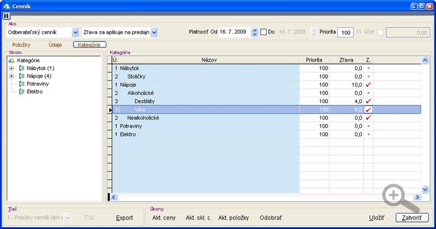Viewport: 436px width, 229px height.
Task: Toggle the Z. marker for Stoličky row
Action: click(x=369, y=76)
